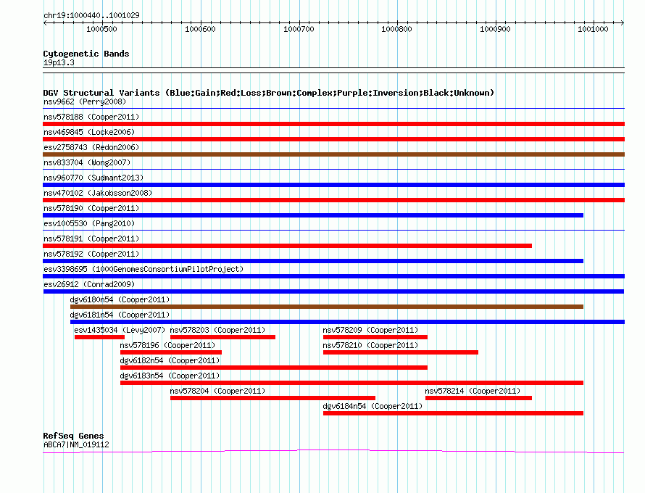Select the nsv578204 (Cooper2011) red bar

(x=272, y=398)
